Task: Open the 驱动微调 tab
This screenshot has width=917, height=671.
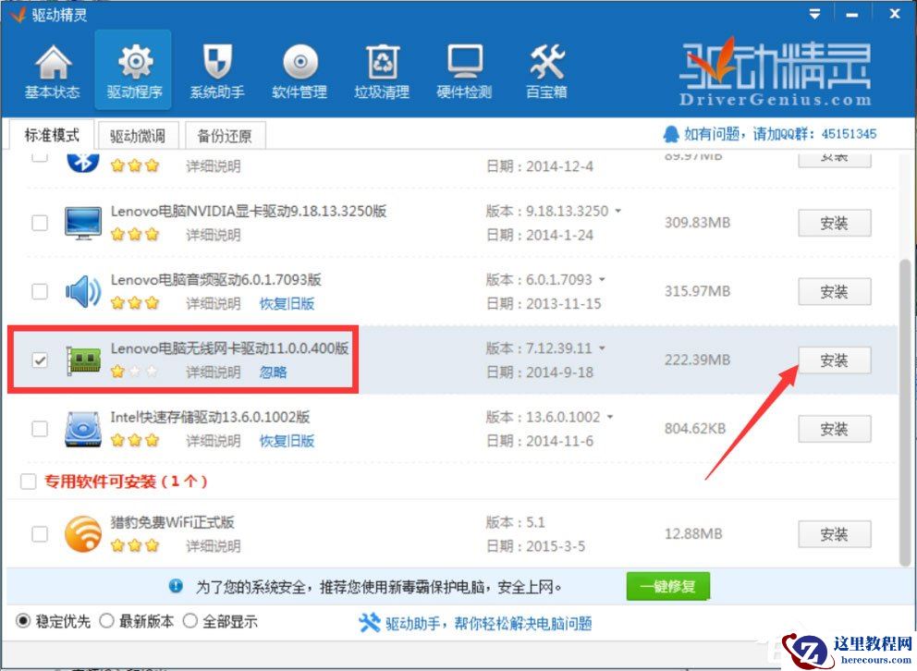Action: pos(136,134)
